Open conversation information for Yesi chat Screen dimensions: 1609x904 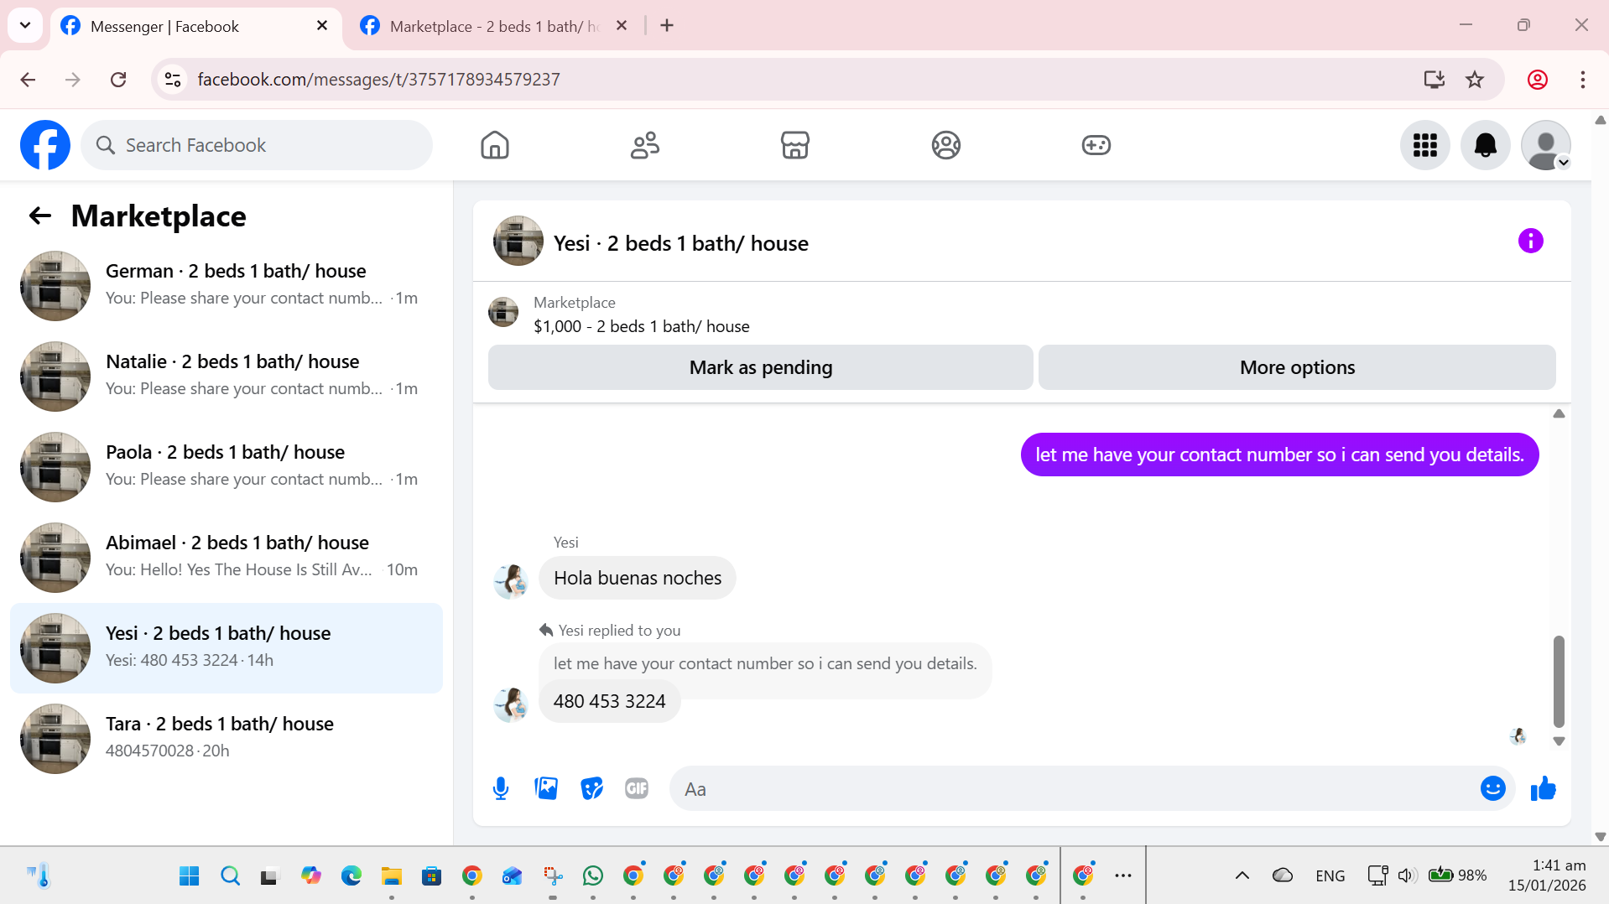[1530, 242]
